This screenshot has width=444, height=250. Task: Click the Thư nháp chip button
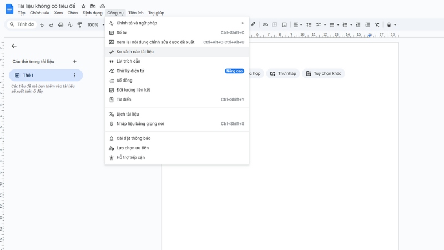pos(283,74)
